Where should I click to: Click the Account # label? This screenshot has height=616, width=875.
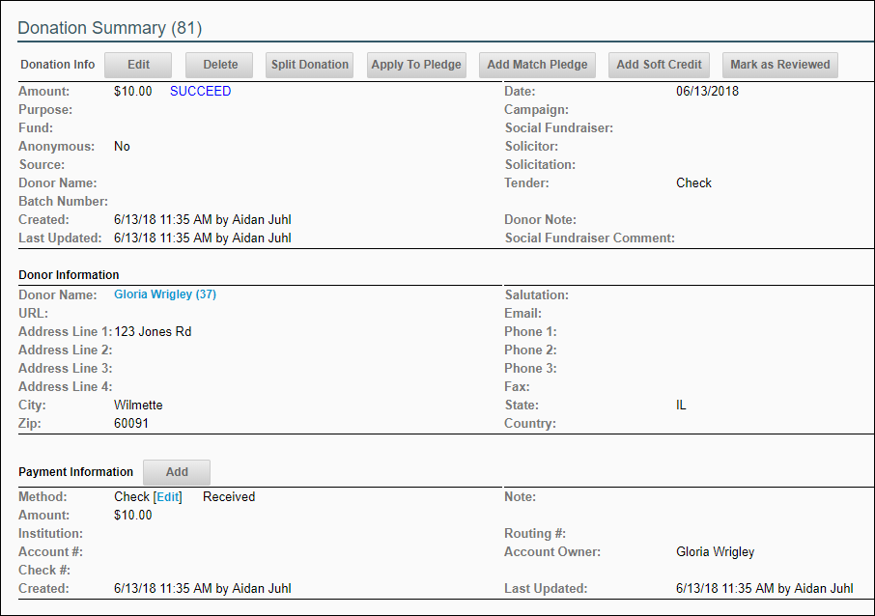click(51, 552)
